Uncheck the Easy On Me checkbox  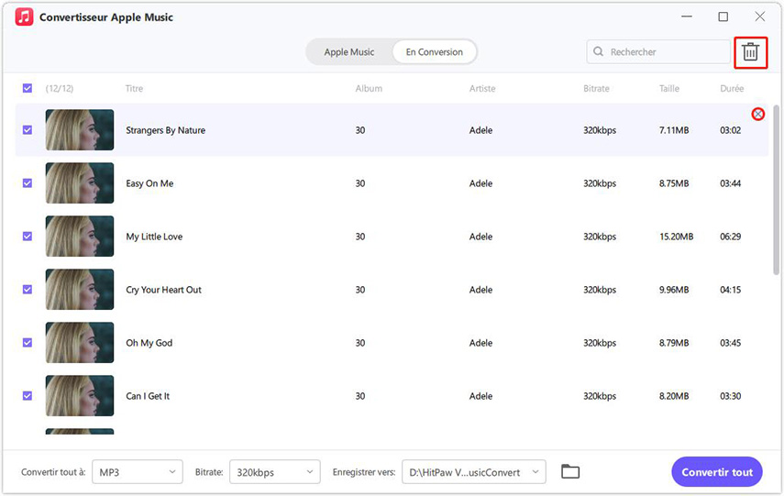point(28,183)
